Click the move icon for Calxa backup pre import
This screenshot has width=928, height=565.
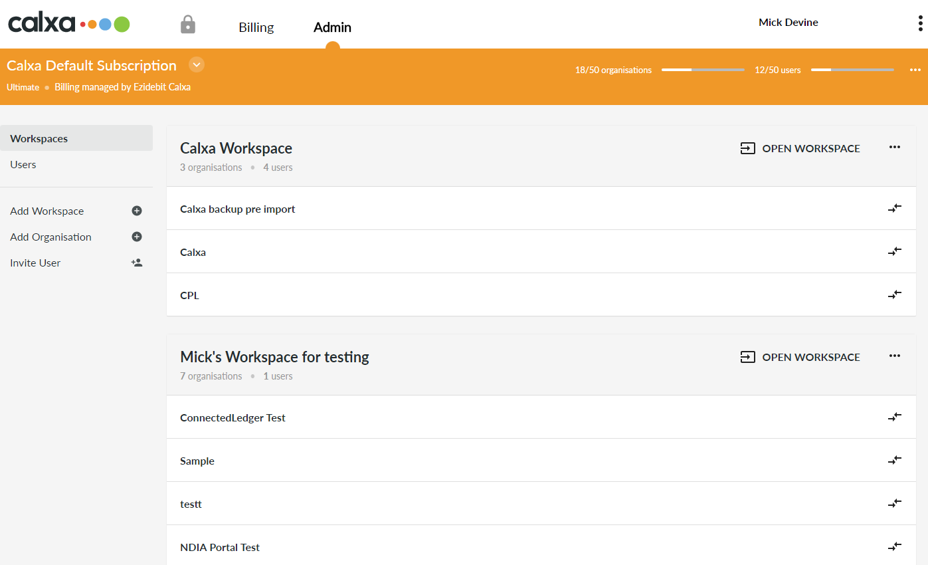tap(895, 208)
